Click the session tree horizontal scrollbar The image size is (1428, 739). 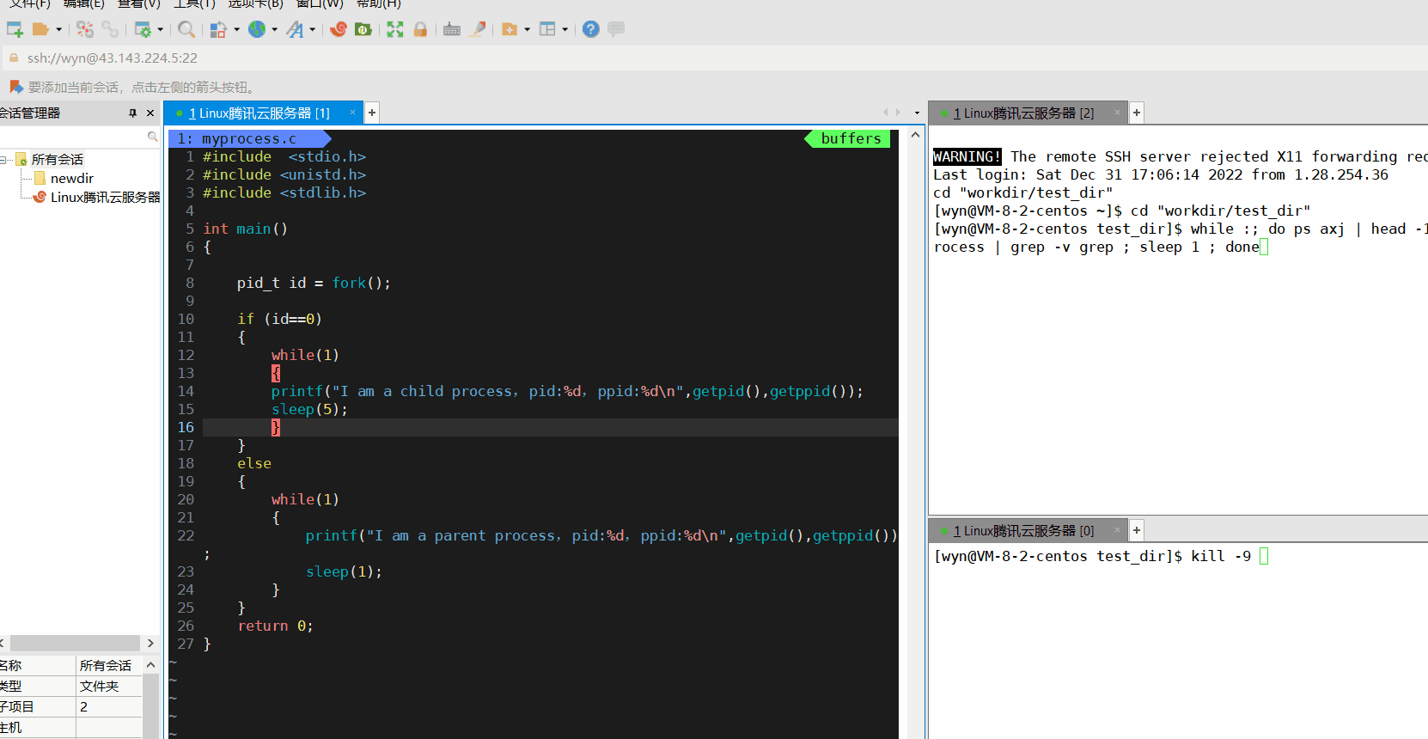click(75, 643)
